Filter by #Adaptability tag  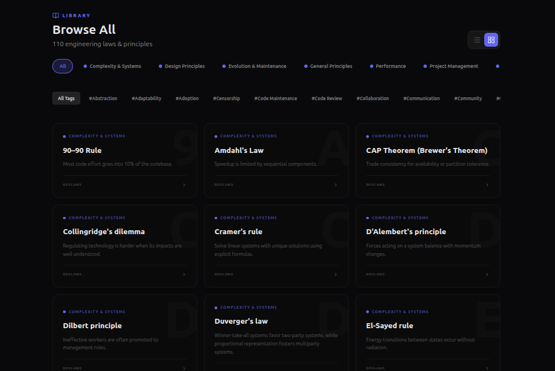coord(147,98)
